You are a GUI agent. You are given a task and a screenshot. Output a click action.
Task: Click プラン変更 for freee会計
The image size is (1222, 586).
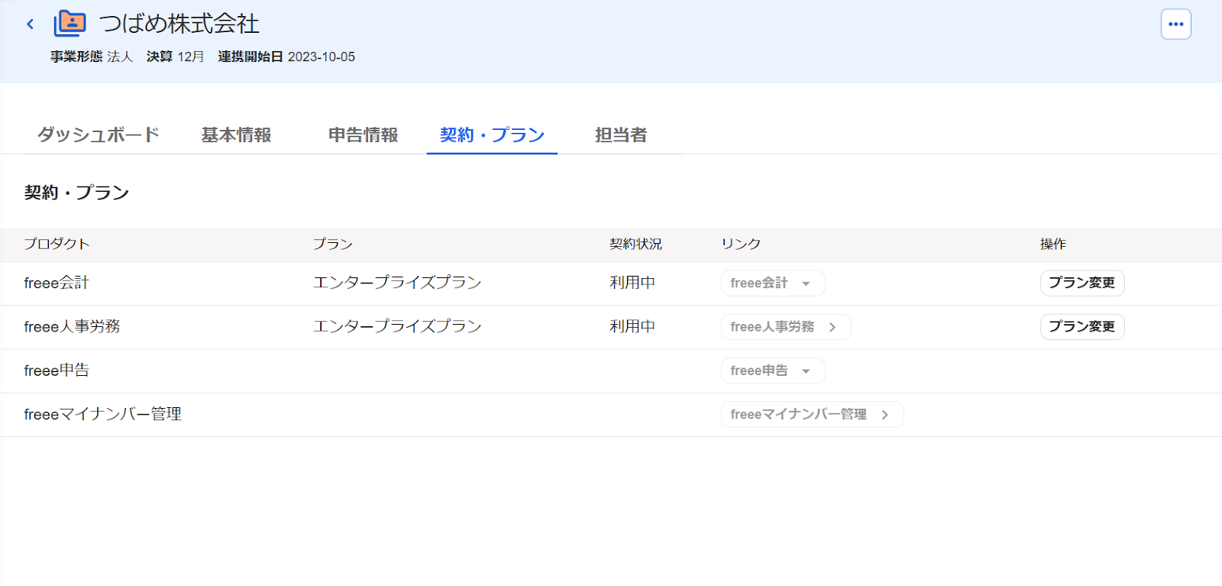click(1082, 283)
